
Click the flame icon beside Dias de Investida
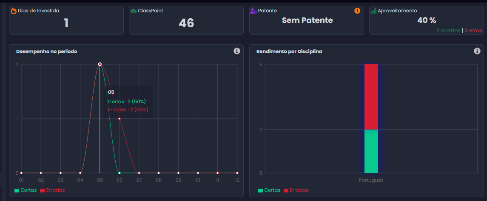tap(13, 11)
